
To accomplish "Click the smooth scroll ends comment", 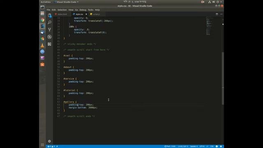I will point(79,116).
